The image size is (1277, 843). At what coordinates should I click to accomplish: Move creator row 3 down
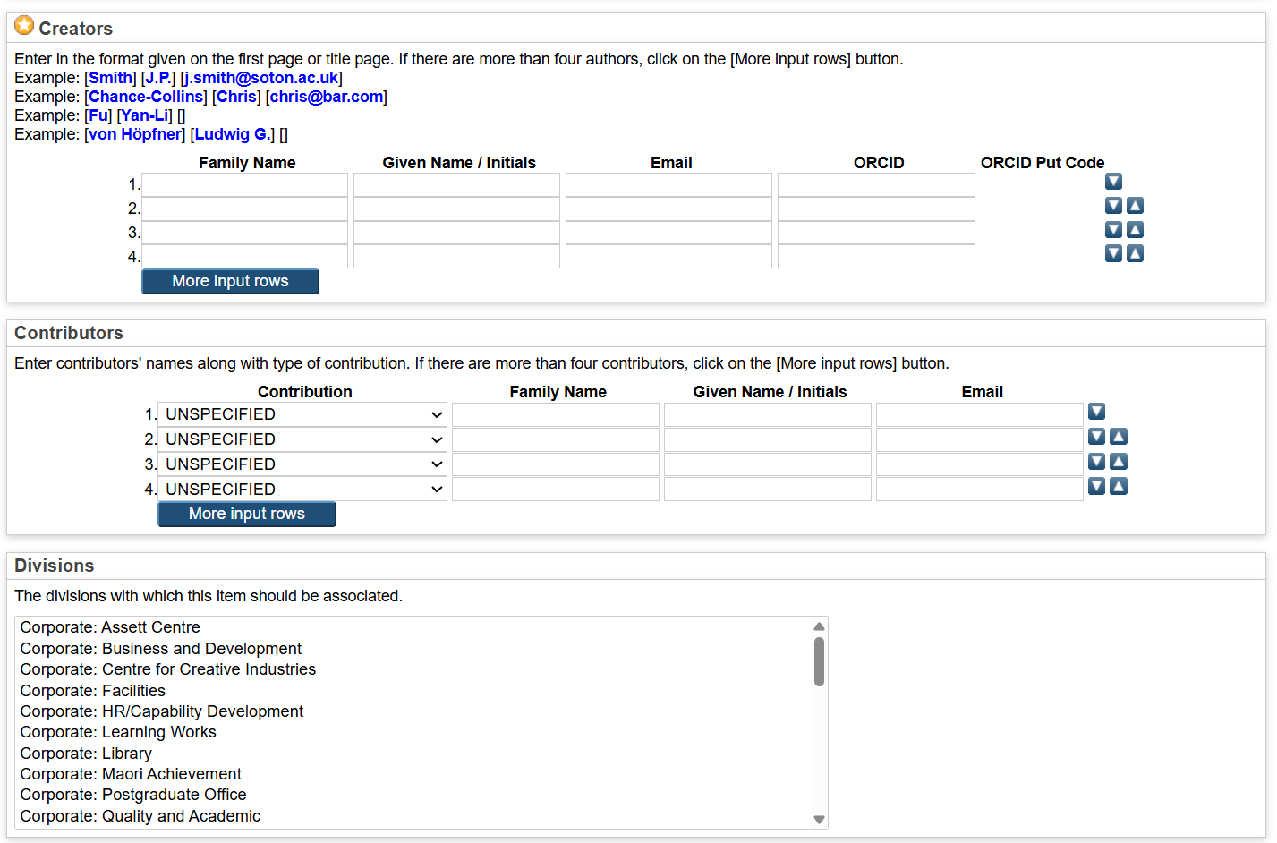tap(1113, 230)
